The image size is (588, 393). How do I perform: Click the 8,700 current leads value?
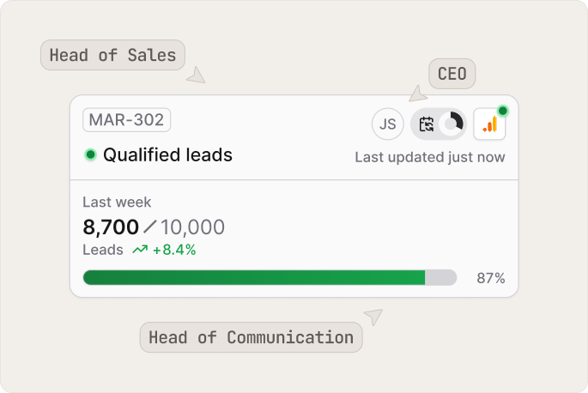tap(111, 227)
